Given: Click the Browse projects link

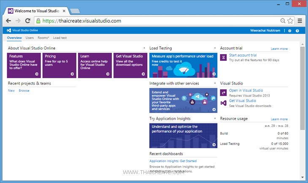Looking at the screenshot, I should coord(24,90).
